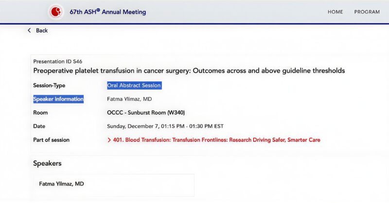The height and width of the screenshot is (203, 389).
Task: Go to the Back link text
Action: click(42, 31)
